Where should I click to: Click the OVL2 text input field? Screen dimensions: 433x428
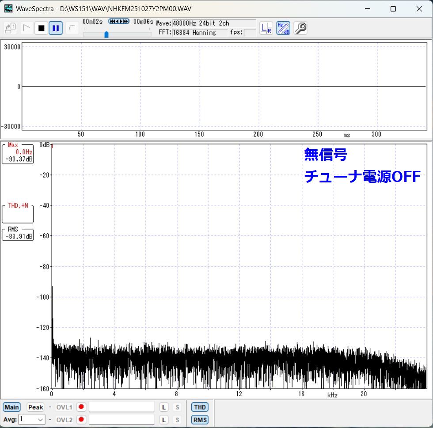click(x=122, y=420)
